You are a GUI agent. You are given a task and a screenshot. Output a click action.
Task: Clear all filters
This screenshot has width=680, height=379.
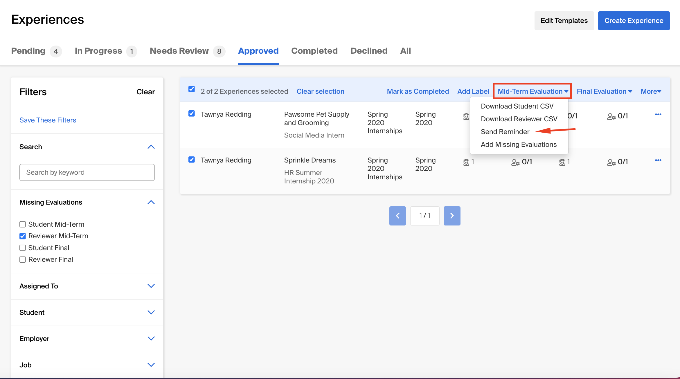pyautogui.click(x=145, y=92)
